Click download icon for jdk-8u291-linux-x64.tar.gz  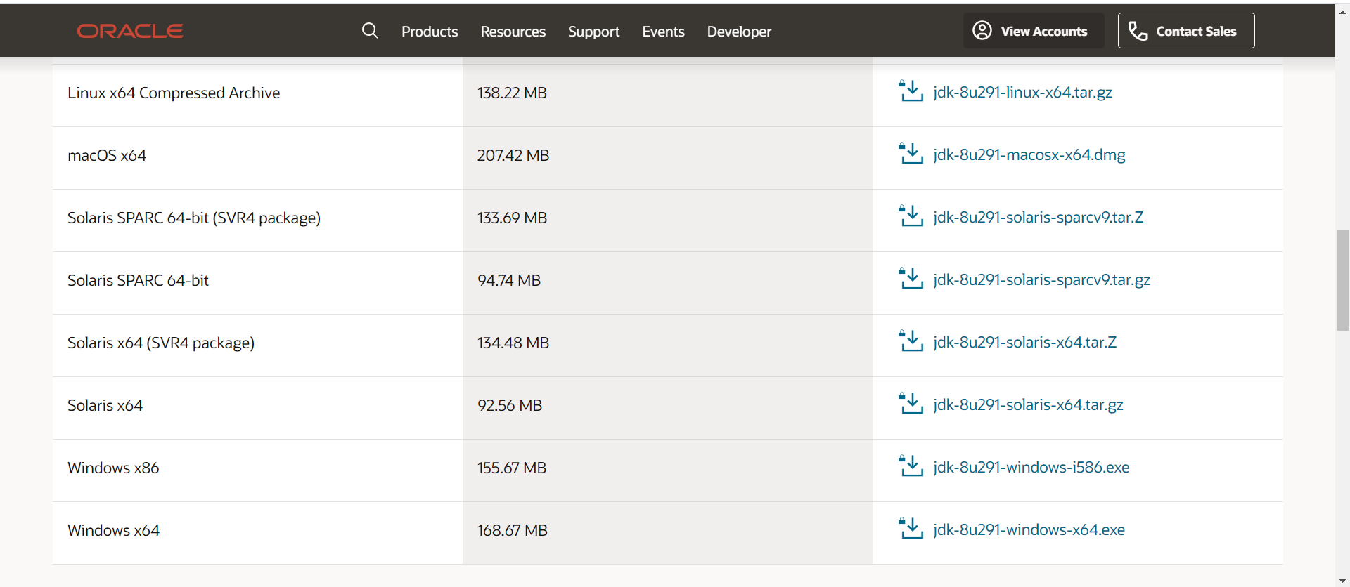tap(911, 91)
